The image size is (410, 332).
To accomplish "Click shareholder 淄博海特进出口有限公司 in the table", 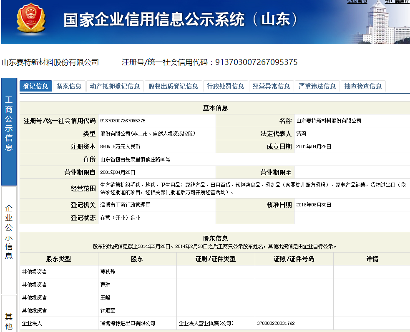I will click(128, 323).
